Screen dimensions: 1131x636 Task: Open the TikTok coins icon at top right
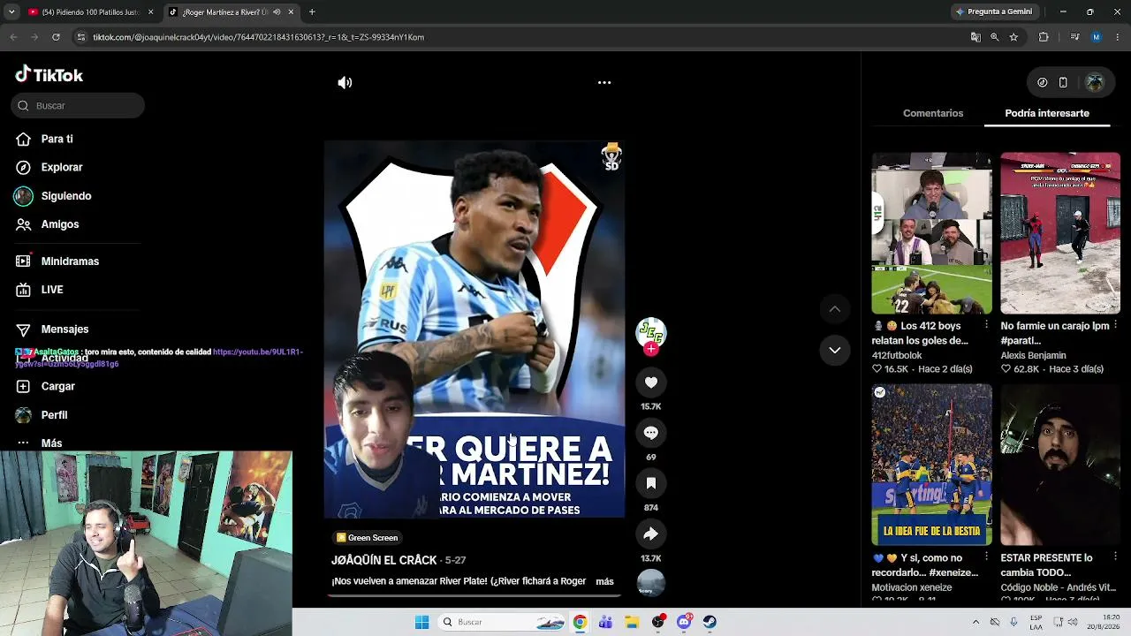click(1043, 82)
